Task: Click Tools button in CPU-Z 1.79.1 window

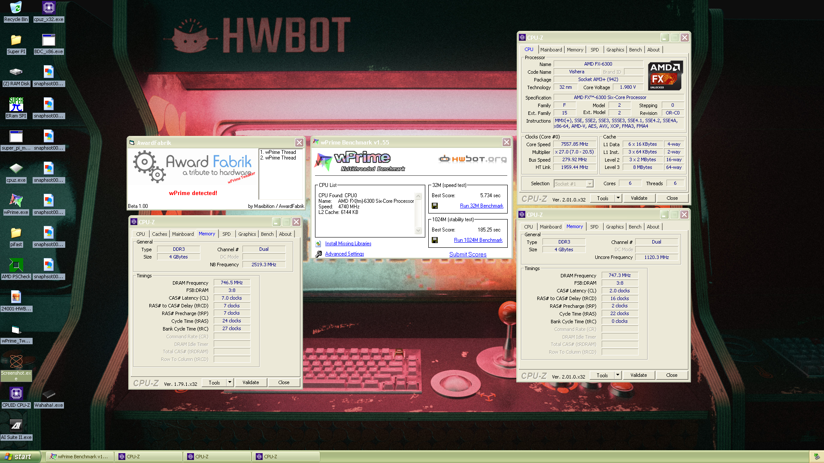Action: (x=214, y=382)
